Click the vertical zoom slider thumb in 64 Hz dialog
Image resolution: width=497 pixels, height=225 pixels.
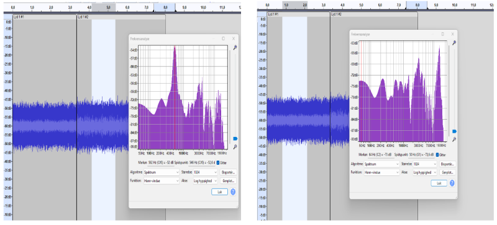tap(454, 131)
